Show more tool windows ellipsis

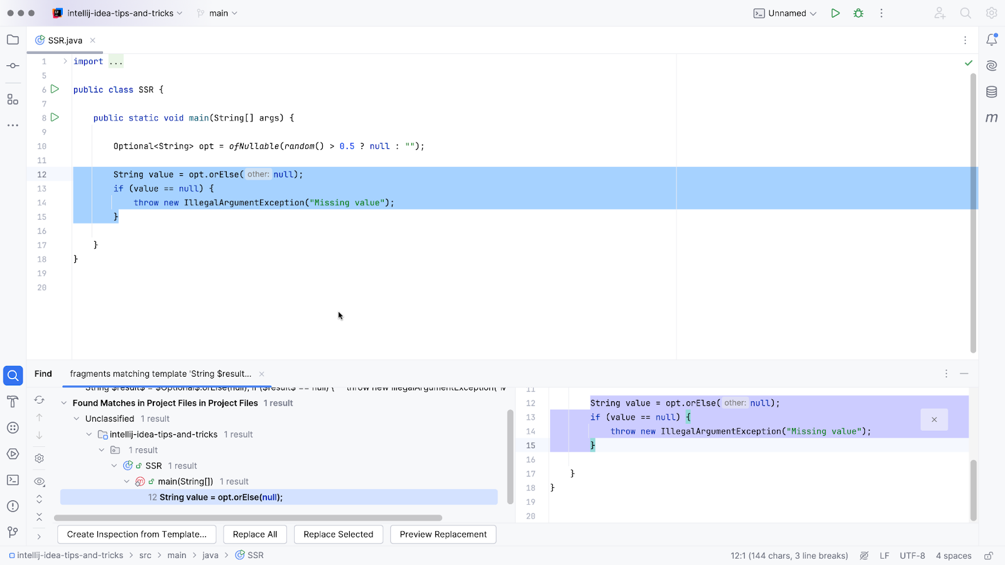[13, 126]
